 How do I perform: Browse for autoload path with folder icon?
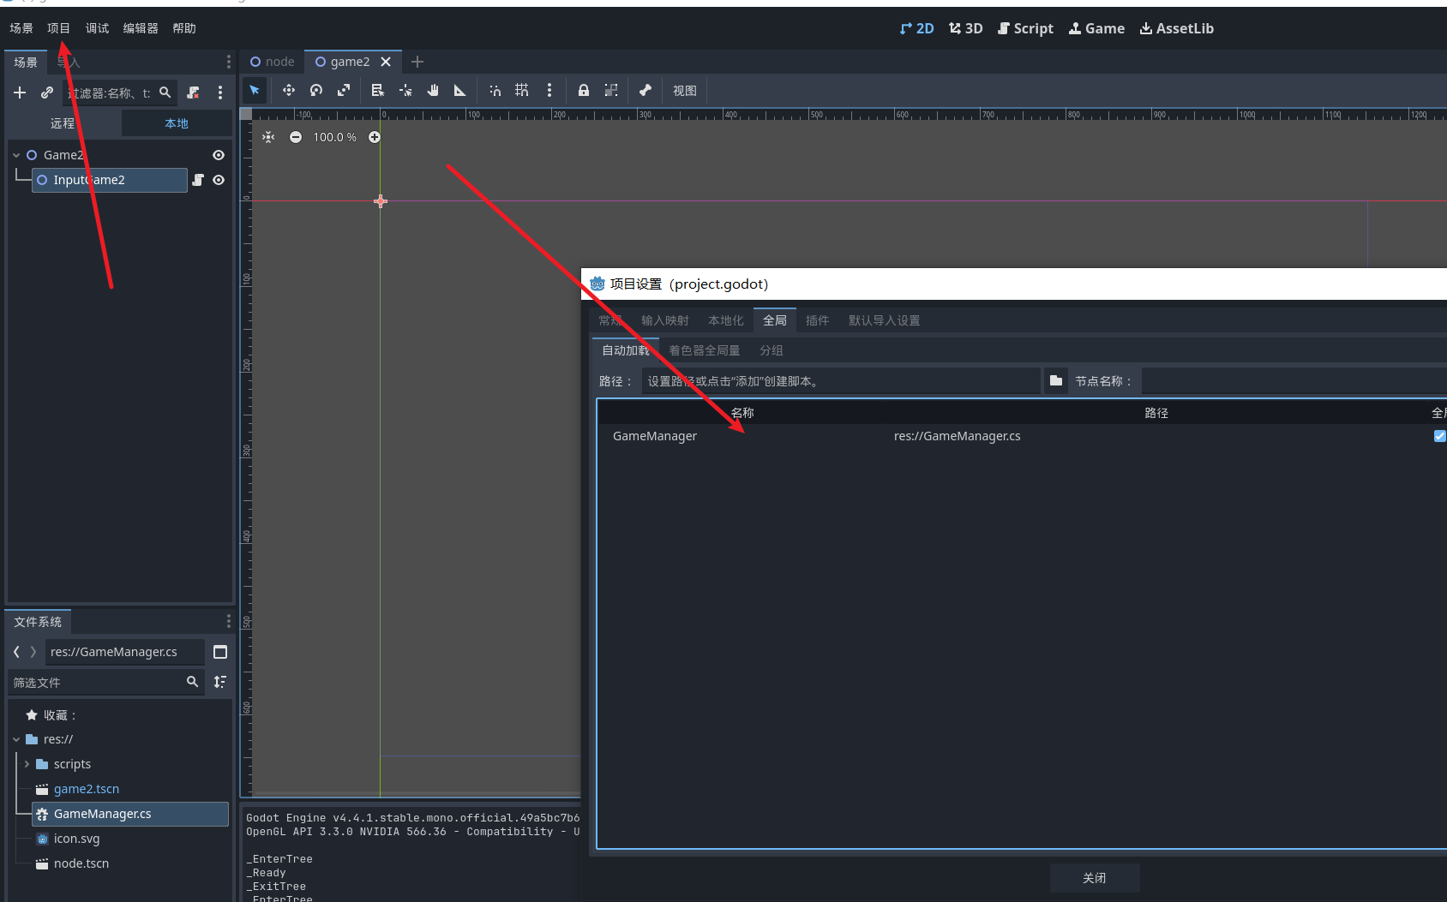point(1056,381)
